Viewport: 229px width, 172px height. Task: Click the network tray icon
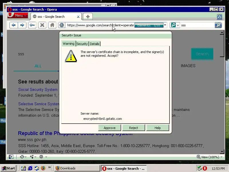pos(200,168)
